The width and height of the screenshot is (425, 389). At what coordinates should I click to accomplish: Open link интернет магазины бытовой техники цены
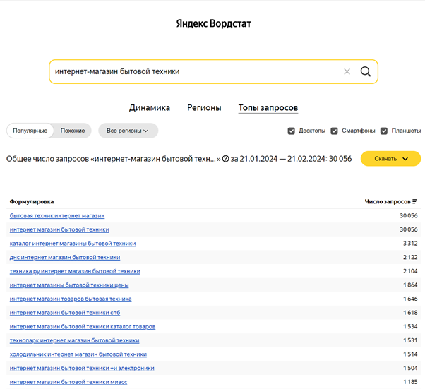pyautogui.click(x=69, y=285)
